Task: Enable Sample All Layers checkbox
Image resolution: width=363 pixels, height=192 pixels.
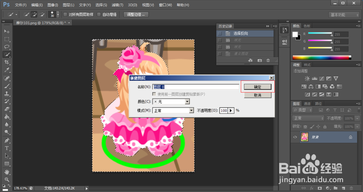Action: click(x=65, y=14)
